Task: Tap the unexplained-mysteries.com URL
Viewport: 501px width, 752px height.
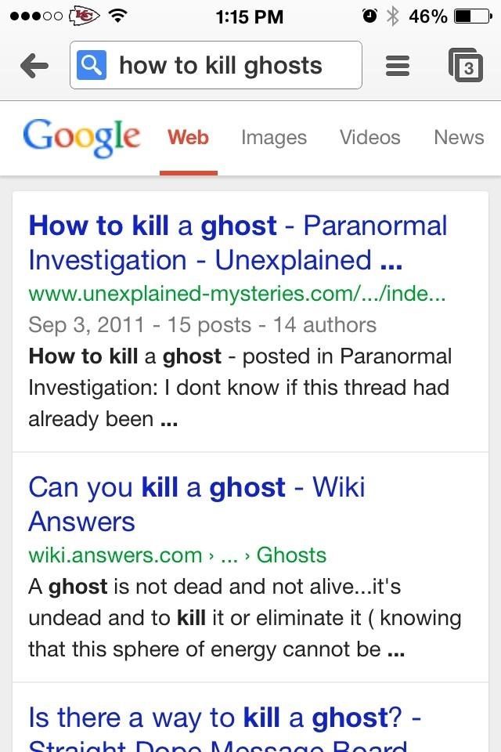Action: click(237, 294)
